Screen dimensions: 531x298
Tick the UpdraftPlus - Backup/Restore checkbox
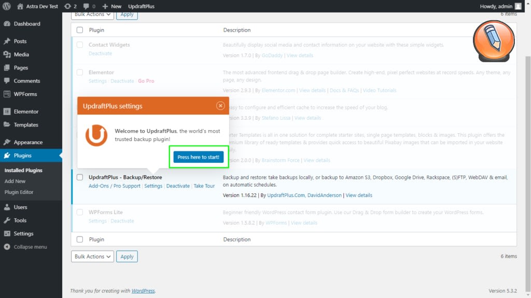click(x=79, y=177)
